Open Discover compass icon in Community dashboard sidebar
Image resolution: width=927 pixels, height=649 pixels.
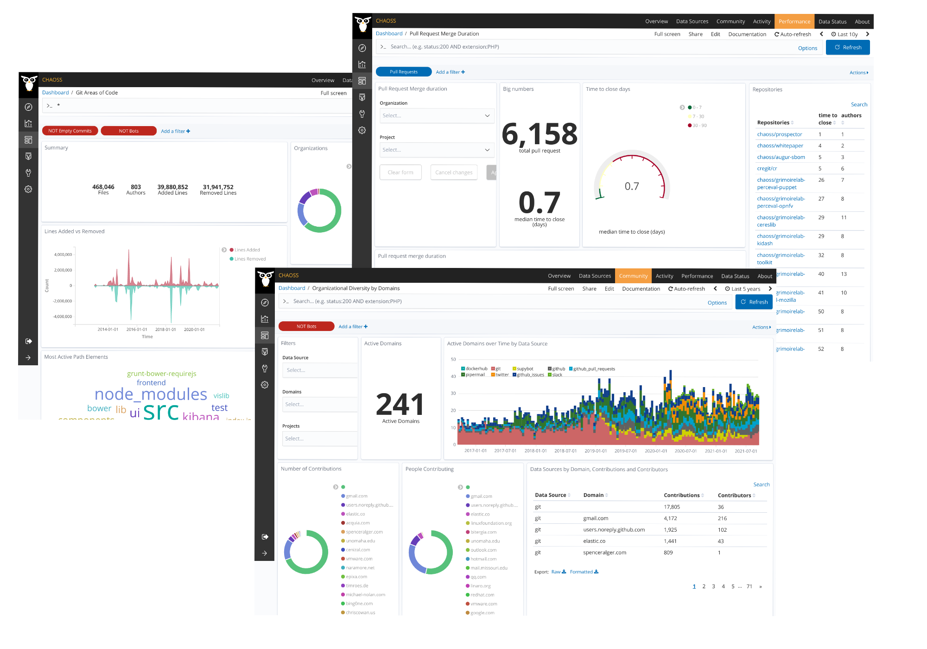point(265,303)
